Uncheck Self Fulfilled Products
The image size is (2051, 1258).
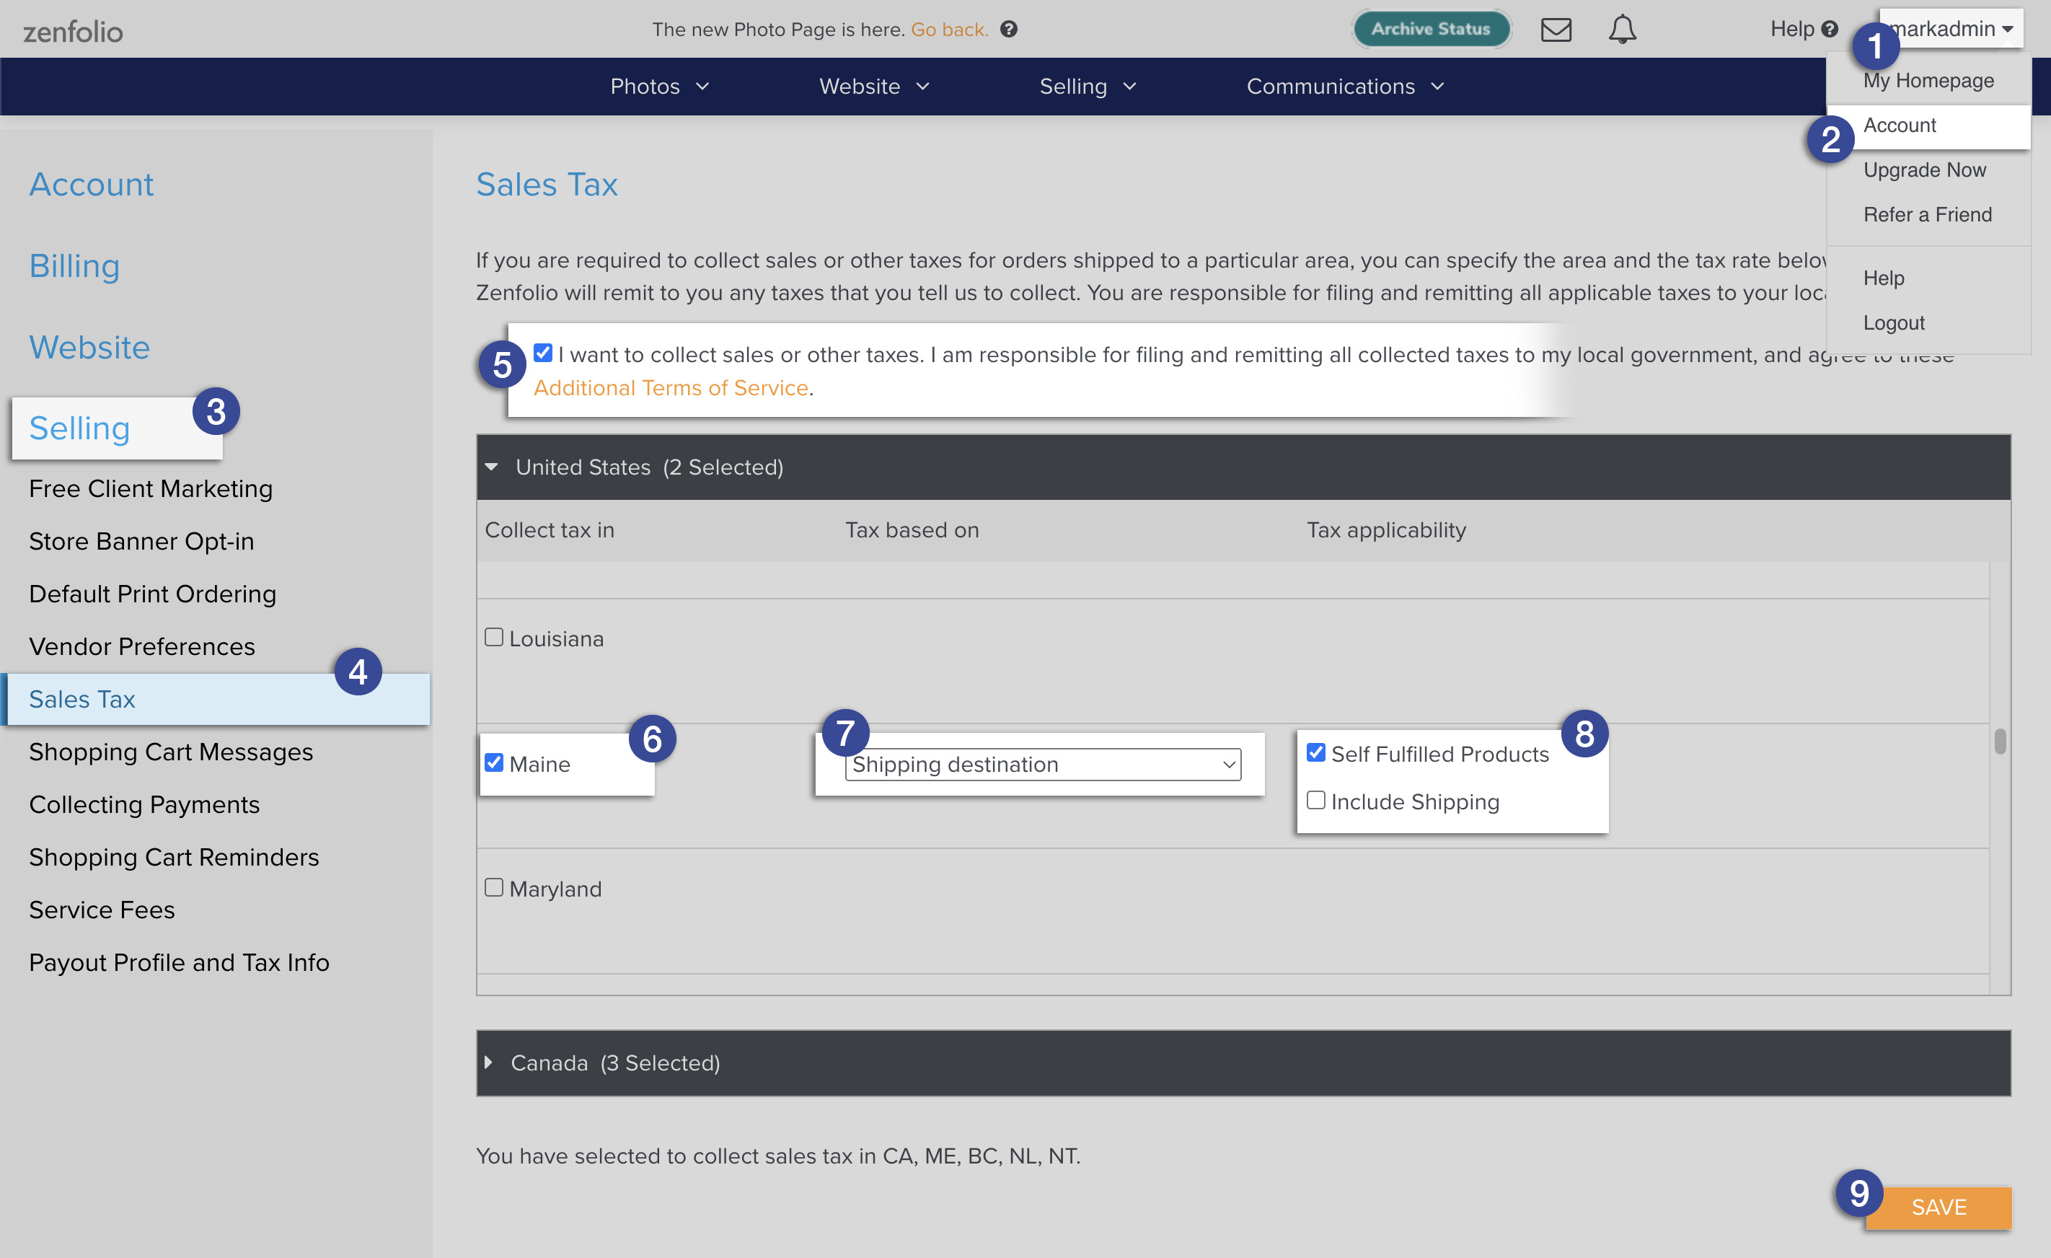[1316, 752]
